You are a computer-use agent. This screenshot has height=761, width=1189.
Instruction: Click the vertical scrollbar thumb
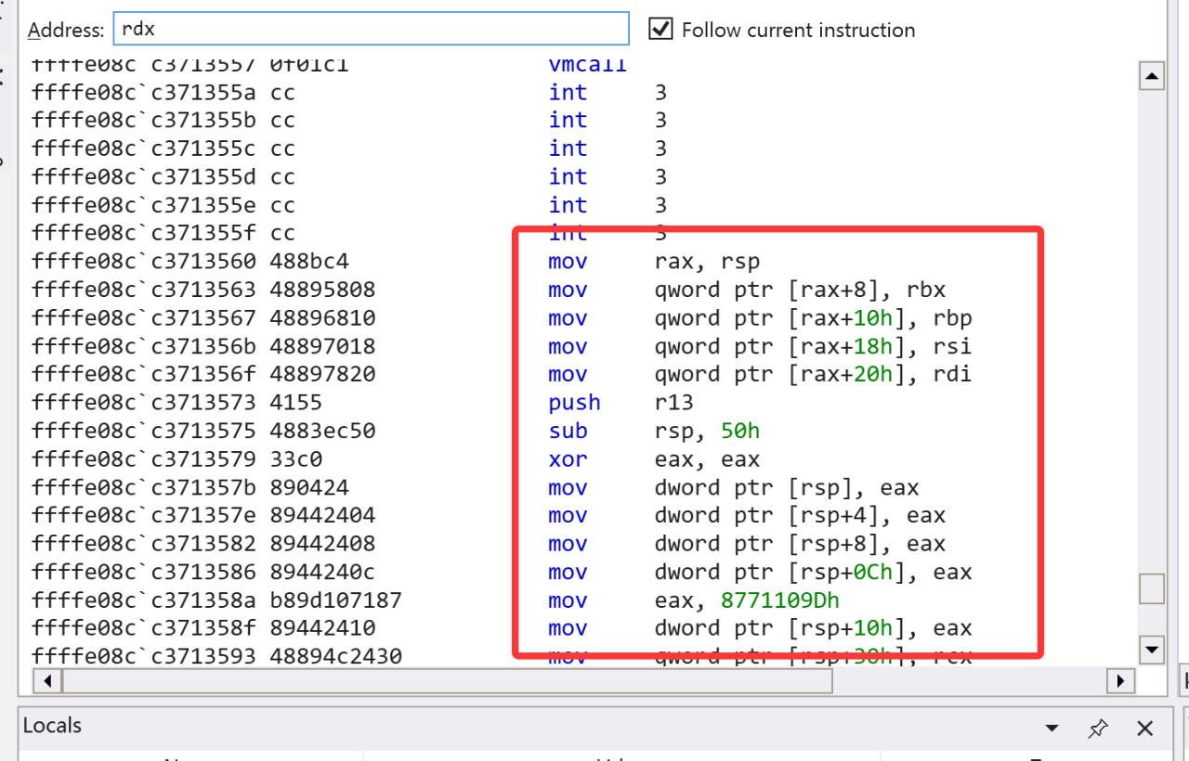(x=1152, y=589)
